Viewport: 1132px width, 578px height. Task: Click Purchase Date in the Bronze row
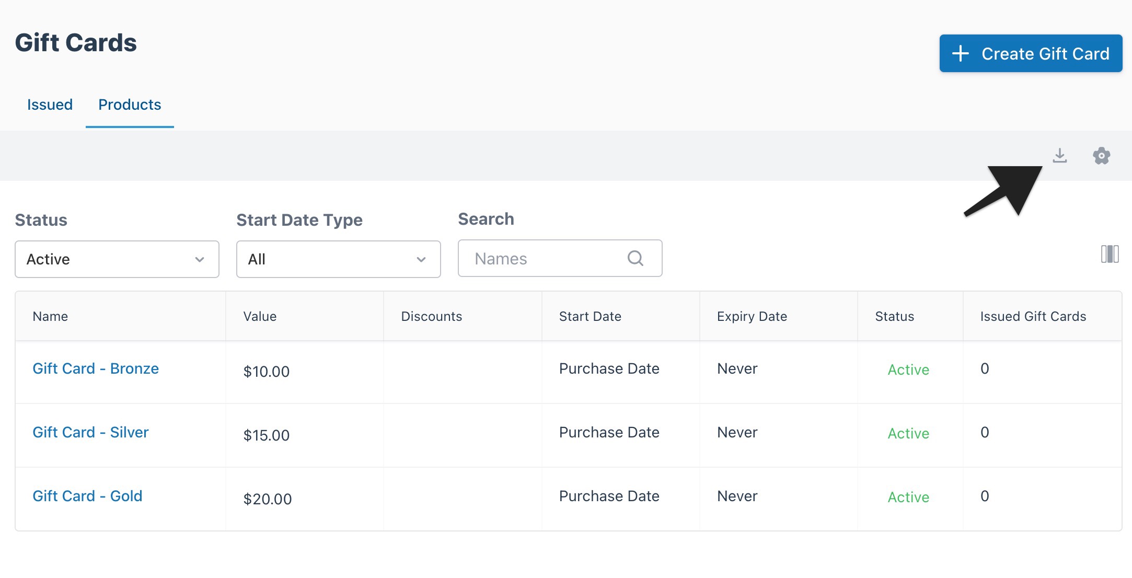point(609,368)
